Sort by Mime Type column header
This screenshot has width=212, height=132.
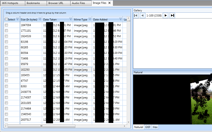[x=80, y=20]
